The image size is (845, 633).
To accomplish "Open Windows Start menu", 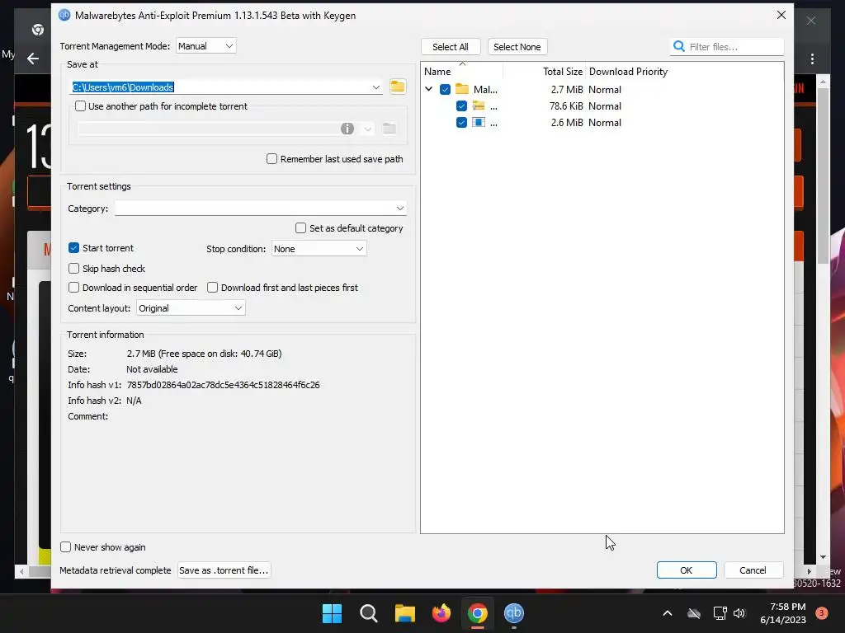I will click(332, 613).
